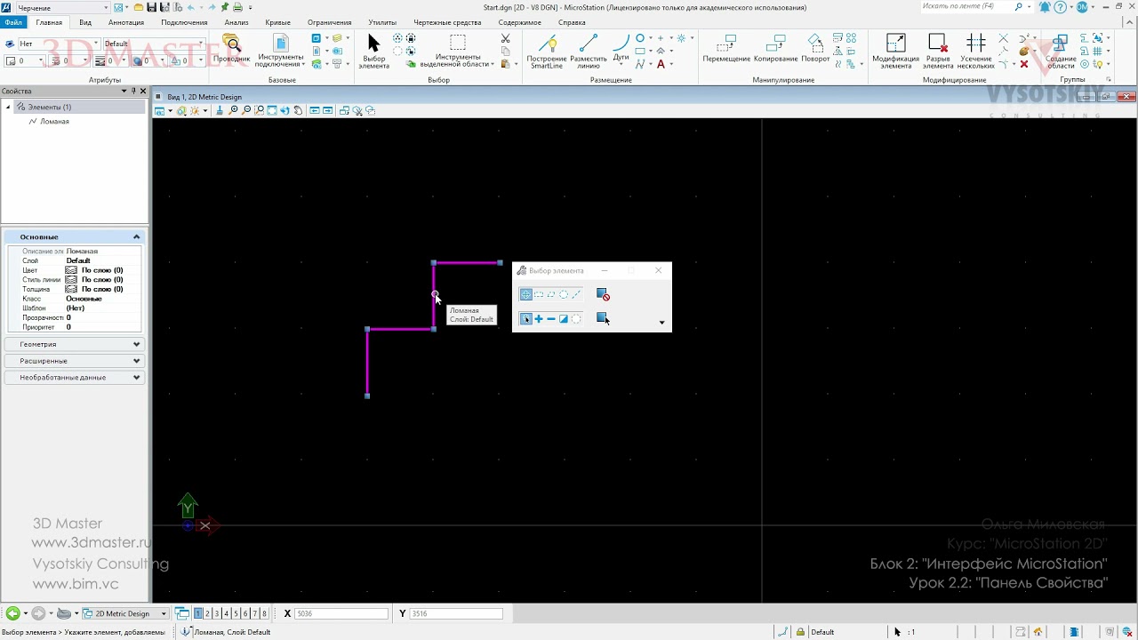Choose the Разместить линию tool
The height and width of the screenshot is (640, 1138).
coord(588,52)
